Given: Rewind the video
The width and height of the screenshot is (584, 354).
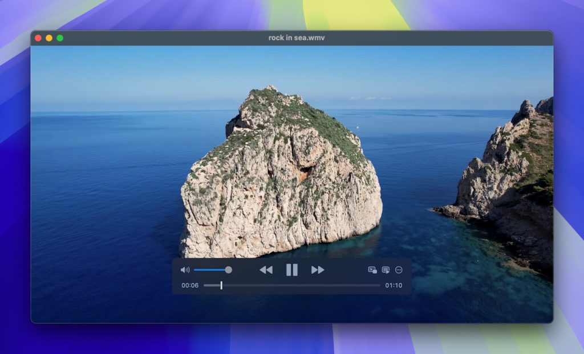Looking at the screenshot, I should [x=267, y=269].
